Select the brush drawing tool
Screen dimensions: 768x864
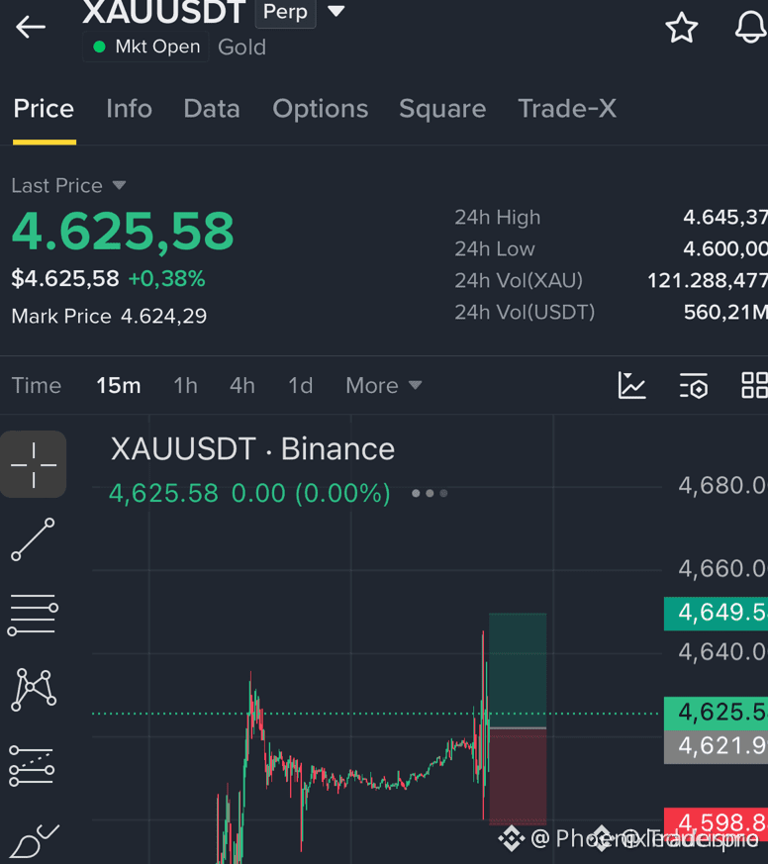point(35,842)
